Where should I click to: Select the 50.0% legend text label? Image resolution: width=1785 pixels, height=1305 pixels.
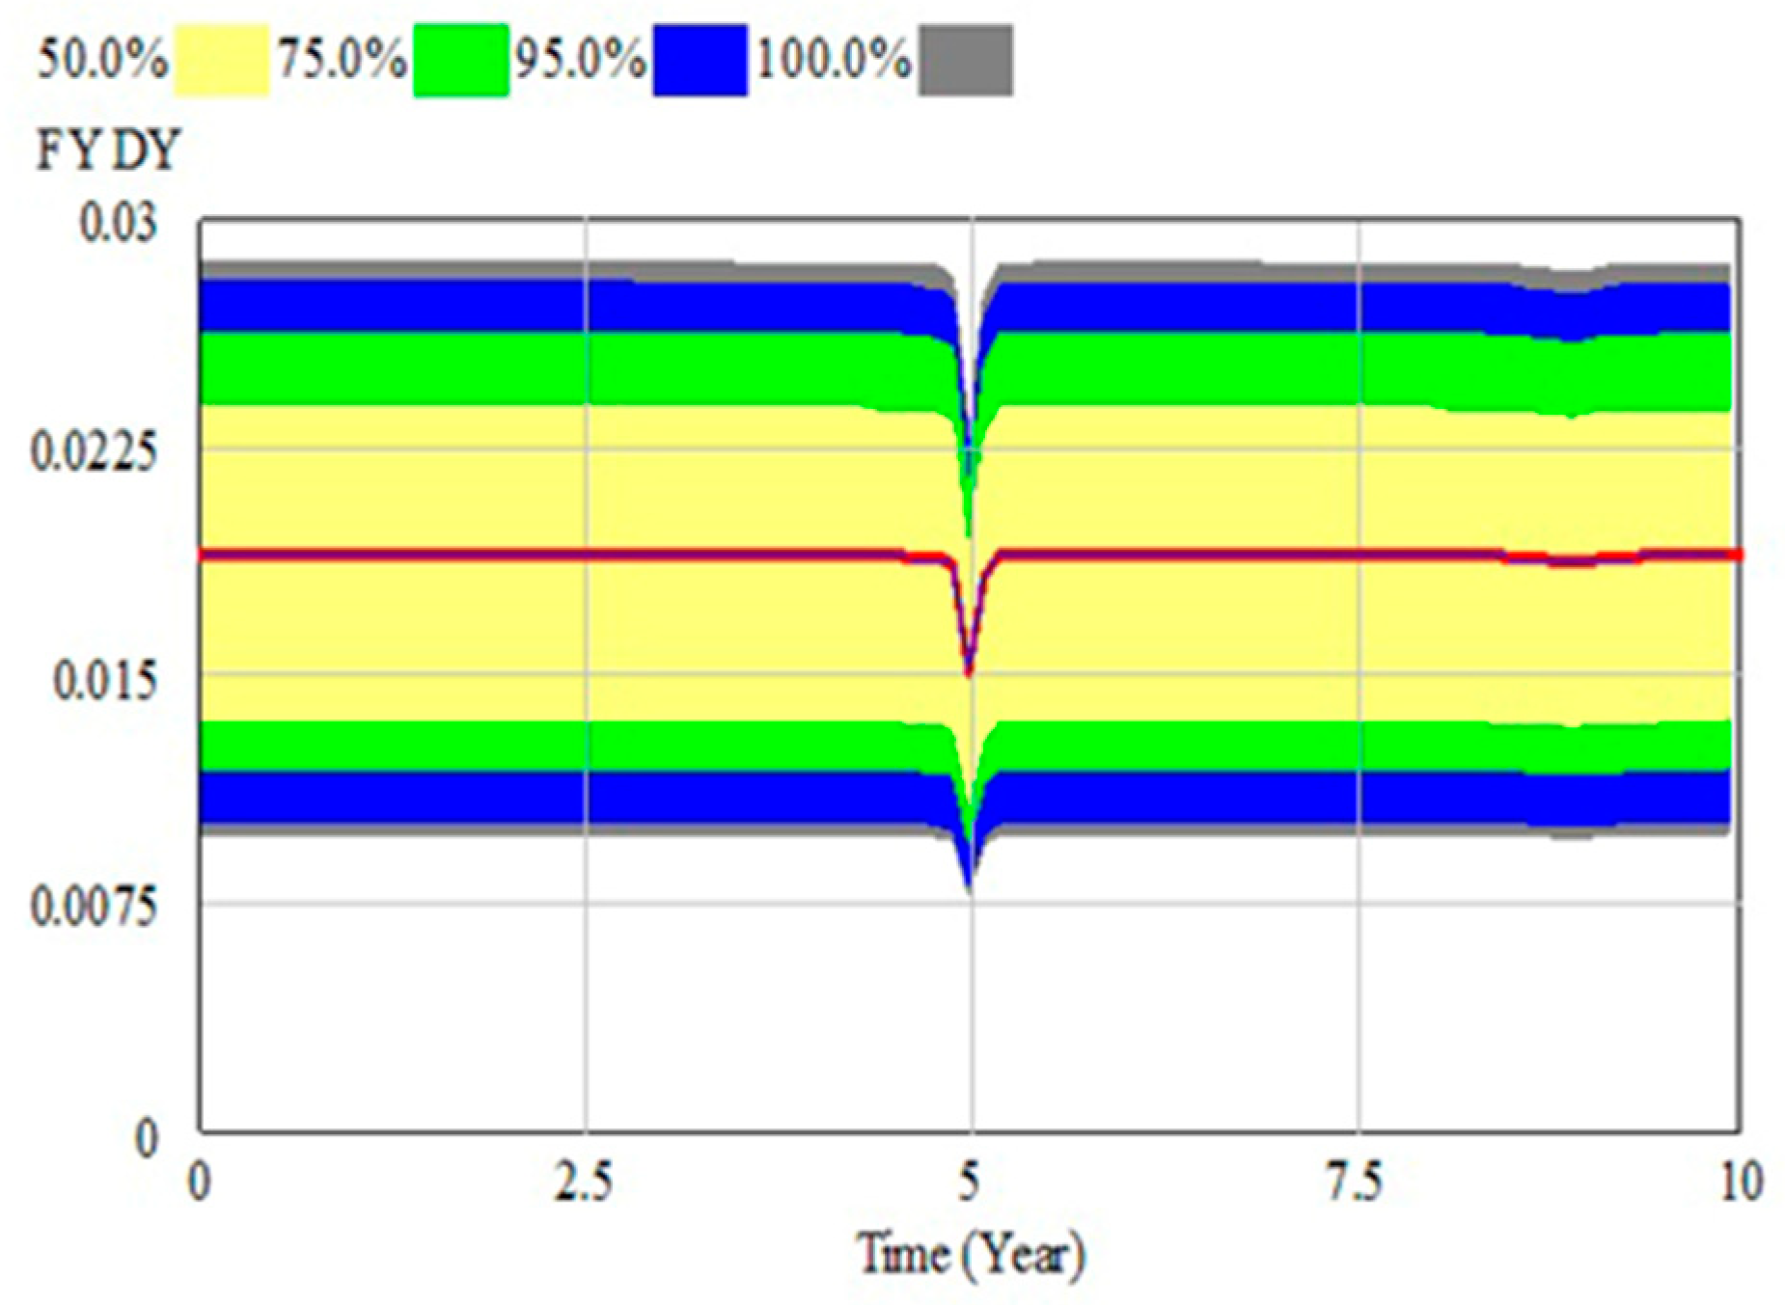coord(102,60)
